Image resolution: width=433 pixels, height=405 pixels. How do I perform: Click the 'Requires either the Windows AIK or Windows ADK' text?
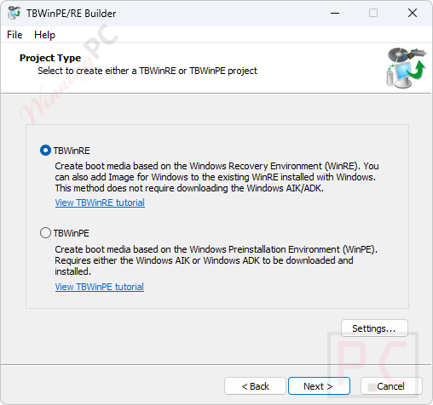pos(204,260)
